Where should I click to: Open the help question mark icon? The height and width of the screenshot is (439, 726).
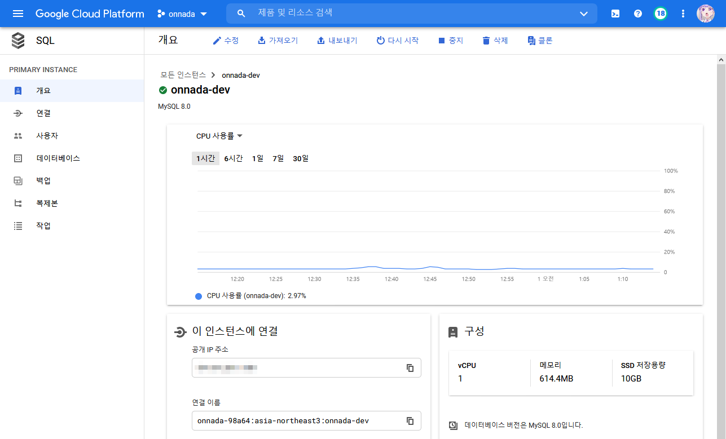(638, 14)
